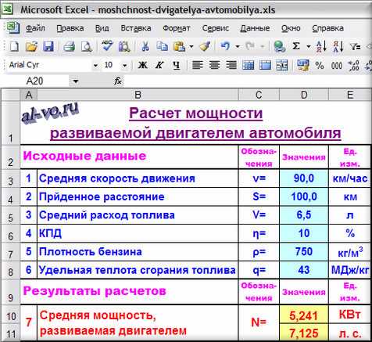
Task: Open the Сервис menu
Action: pos(216,28)
